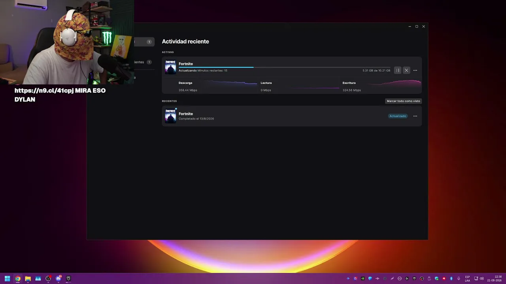Open the safely remove hardware USB icon

429,278
